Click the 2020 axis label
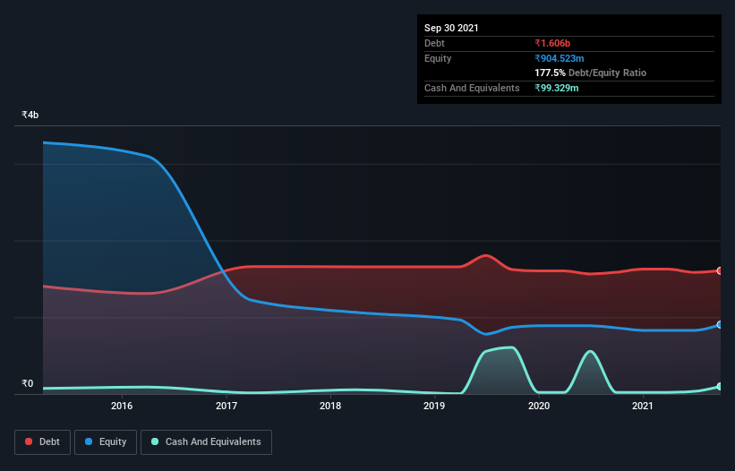735x471 pixels. point(539,406)
